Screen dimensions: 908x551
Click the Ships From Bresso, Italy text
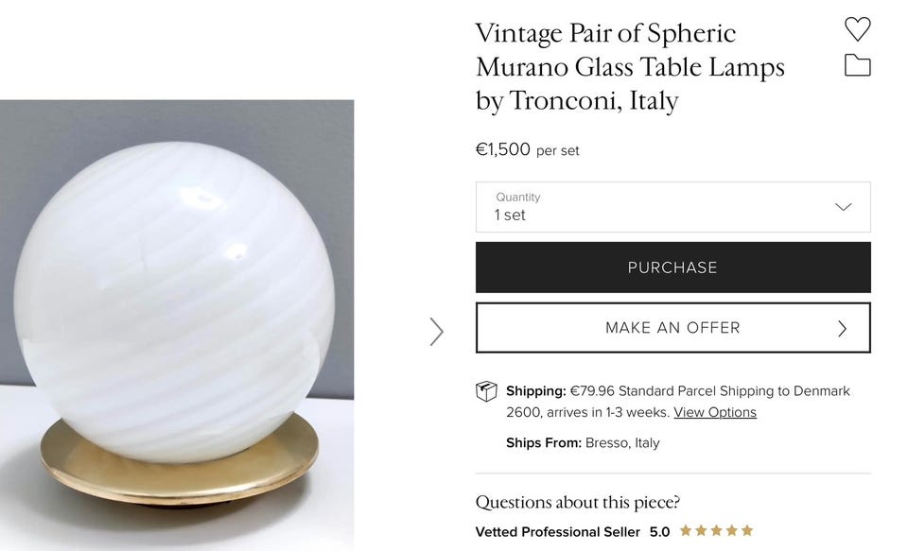pos(583,442)
